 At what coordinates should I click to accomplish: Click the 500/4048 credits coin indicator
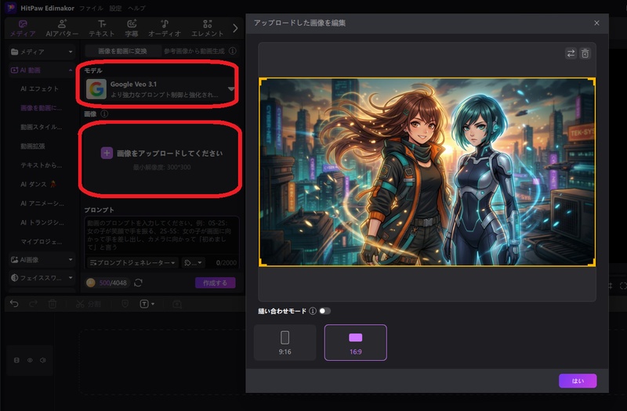tap(107, 283)
